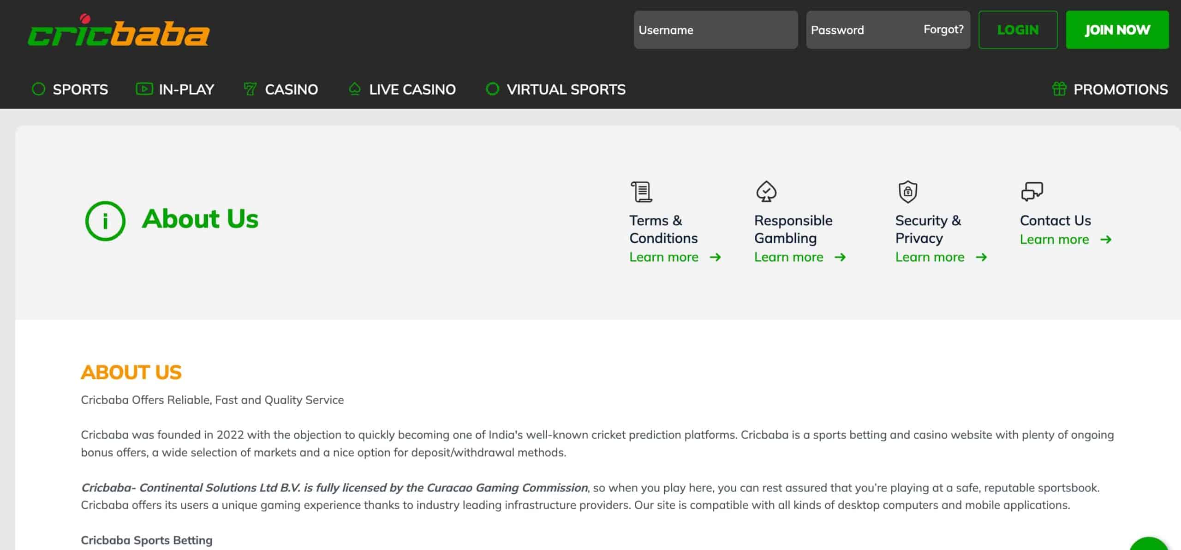The height and width of the screenshot is (550, 1181).
Task: Open Learn more under Contact Us
Action: [1054, 239]
